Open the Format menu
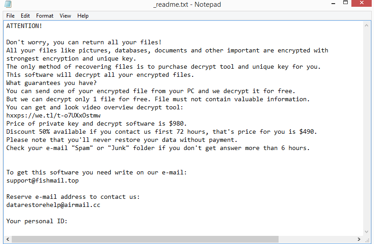The height and width of the screenshot is (244, 374). coord(45,16)
